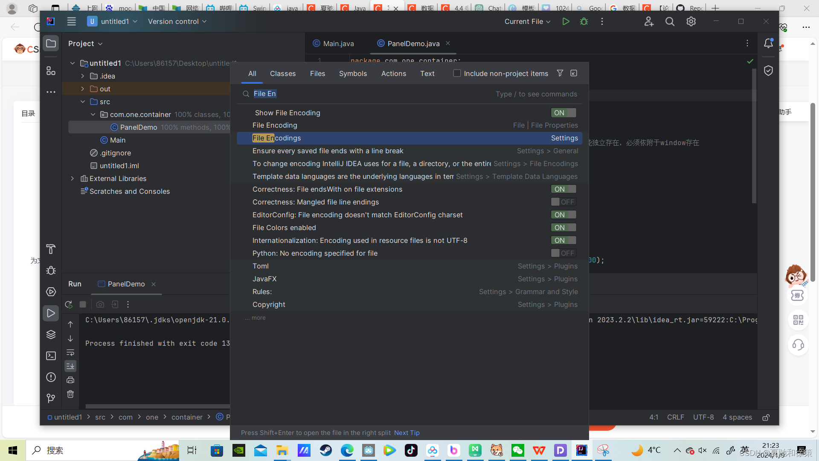Viewport: 819px width, 461px height.
Task: Open the Terminal tool window
Action: [x=51, y=356]
